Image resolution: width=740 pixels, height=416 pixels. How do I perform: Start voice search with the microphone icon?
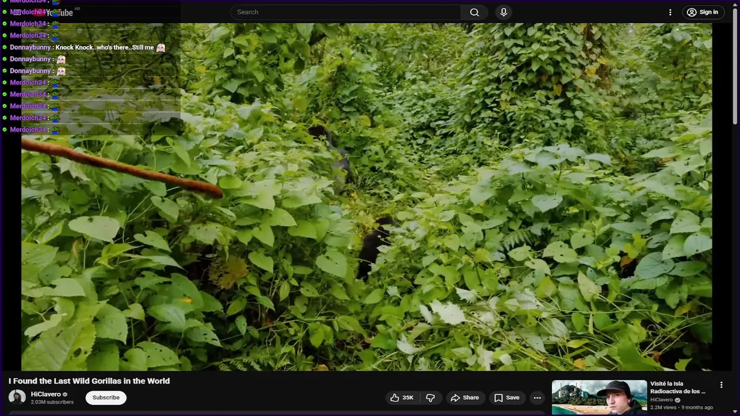tap(504, 12)
